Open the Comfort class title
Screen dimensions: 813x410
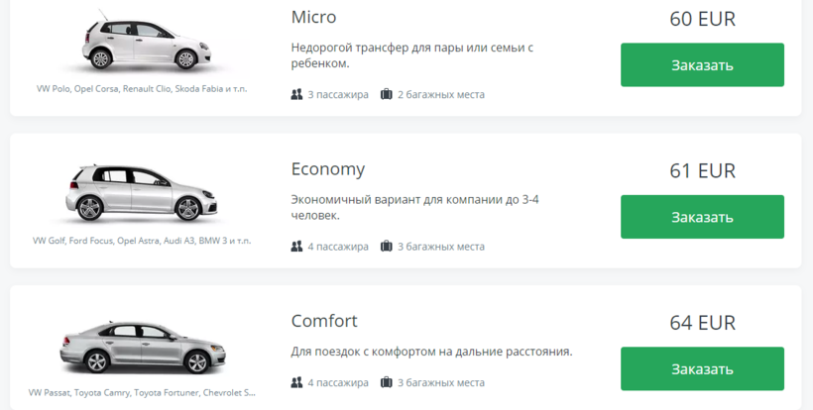click(324, 321)
